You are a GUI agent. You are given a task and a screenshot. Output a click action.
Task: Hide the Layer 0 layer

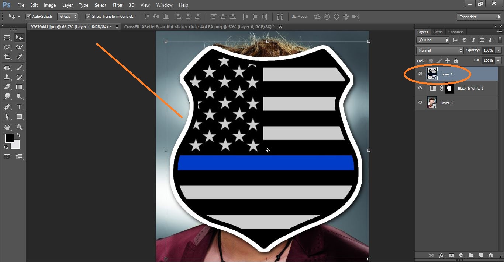click(x=420, y=103)
